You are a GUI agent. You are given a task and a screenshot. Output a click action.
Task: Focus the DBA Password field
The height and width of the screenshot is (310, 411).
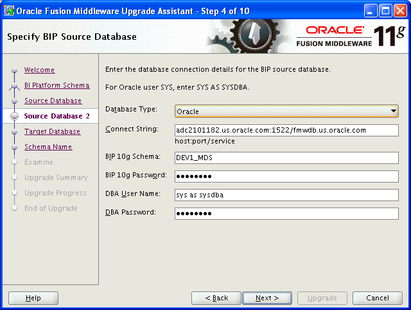(286, 213)
